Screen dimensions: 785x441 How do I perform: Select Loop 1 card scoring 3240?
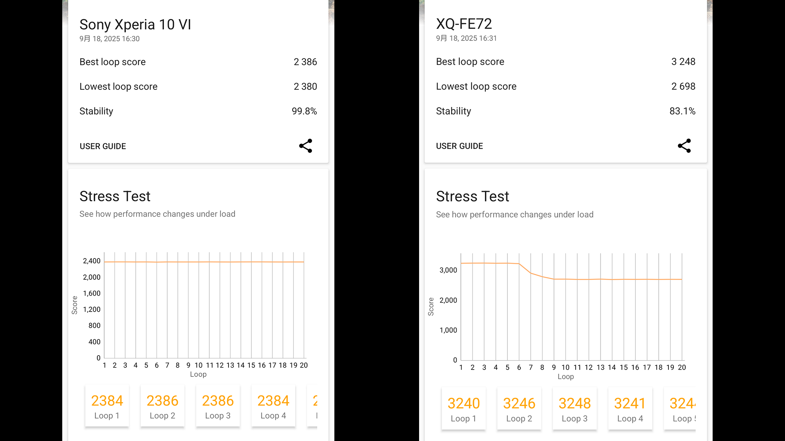[x=464, y=409]
